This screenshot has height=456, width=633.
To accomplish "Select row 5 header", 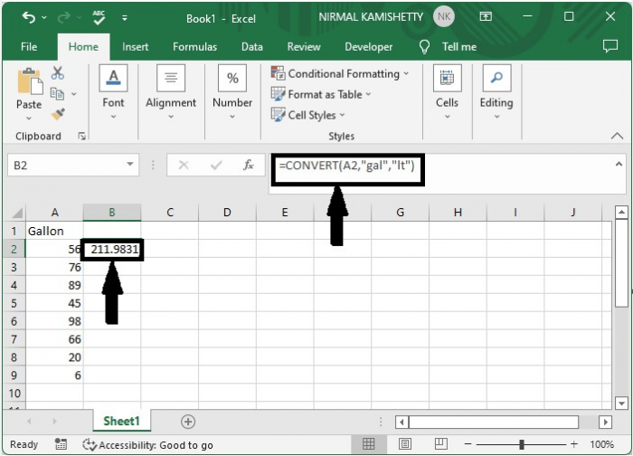I will 14,303.
